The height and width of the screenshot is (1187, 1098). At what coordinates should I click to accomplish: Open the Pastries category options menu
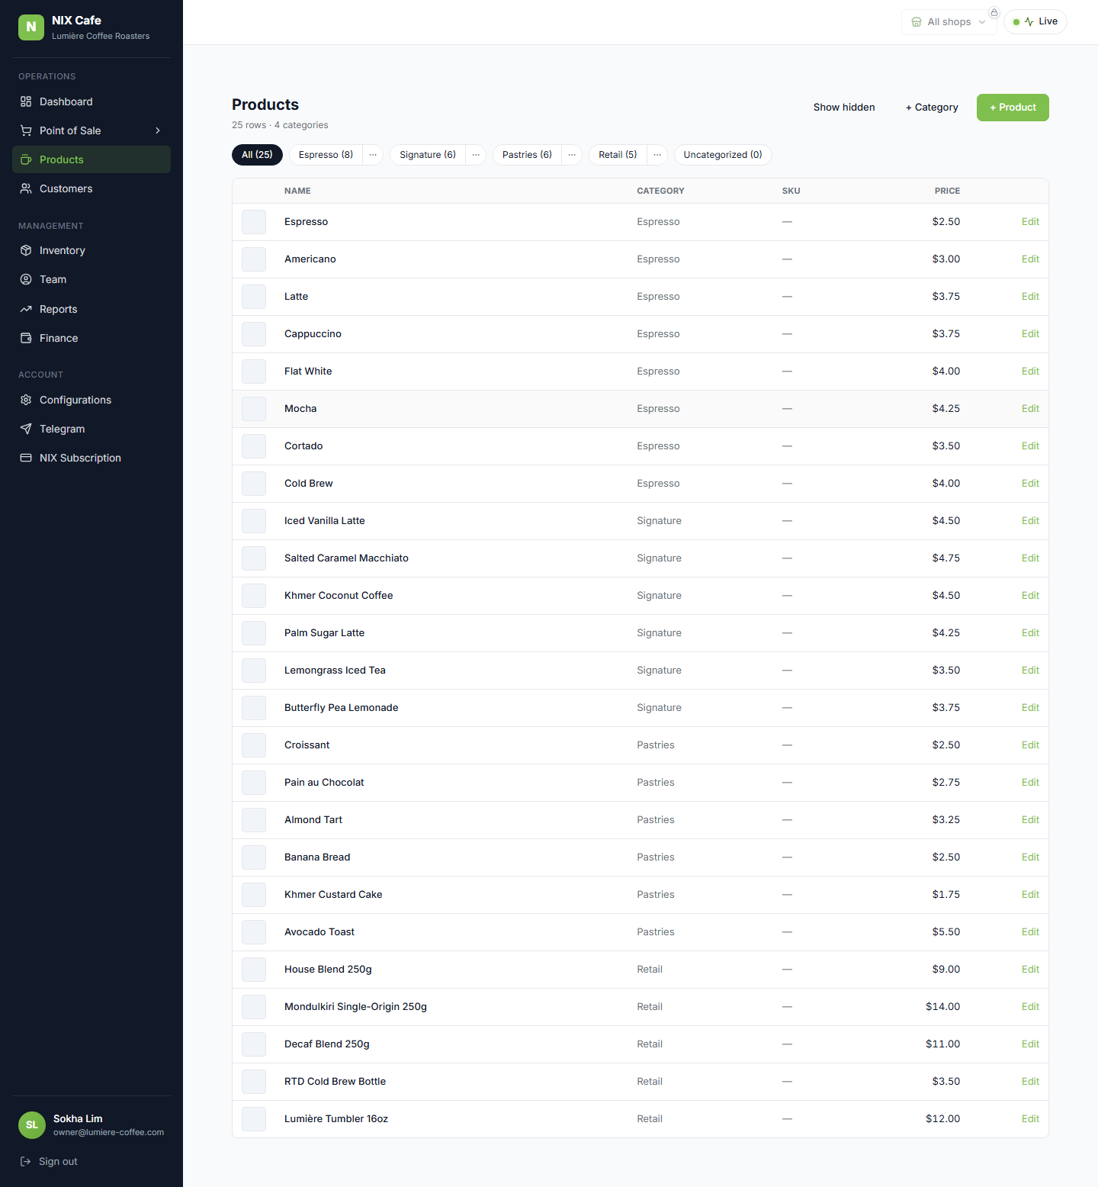pos(572,155)
